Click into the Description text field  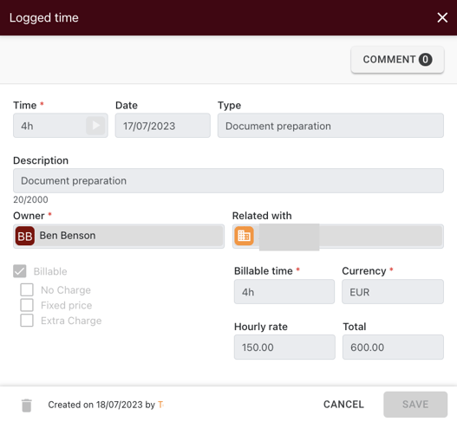point(228,180)
